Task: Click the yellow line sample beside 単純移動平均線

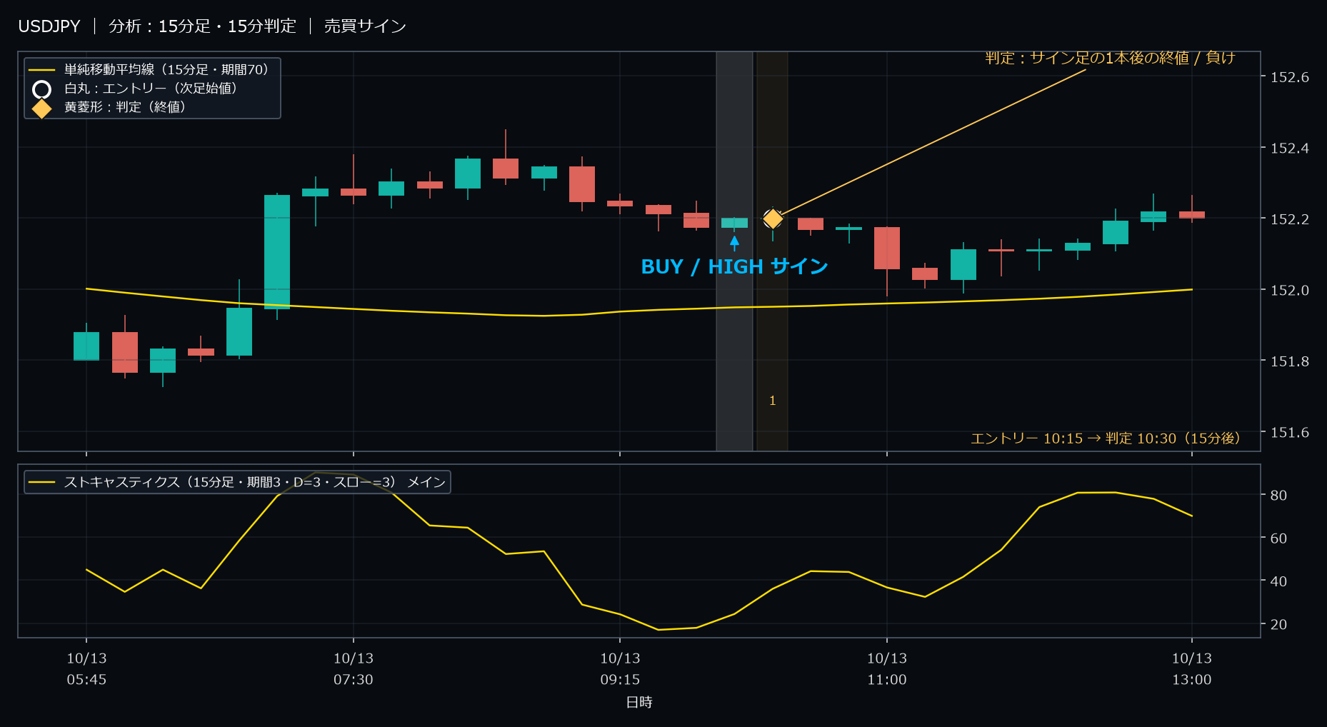Action: [x=42, y=70]
